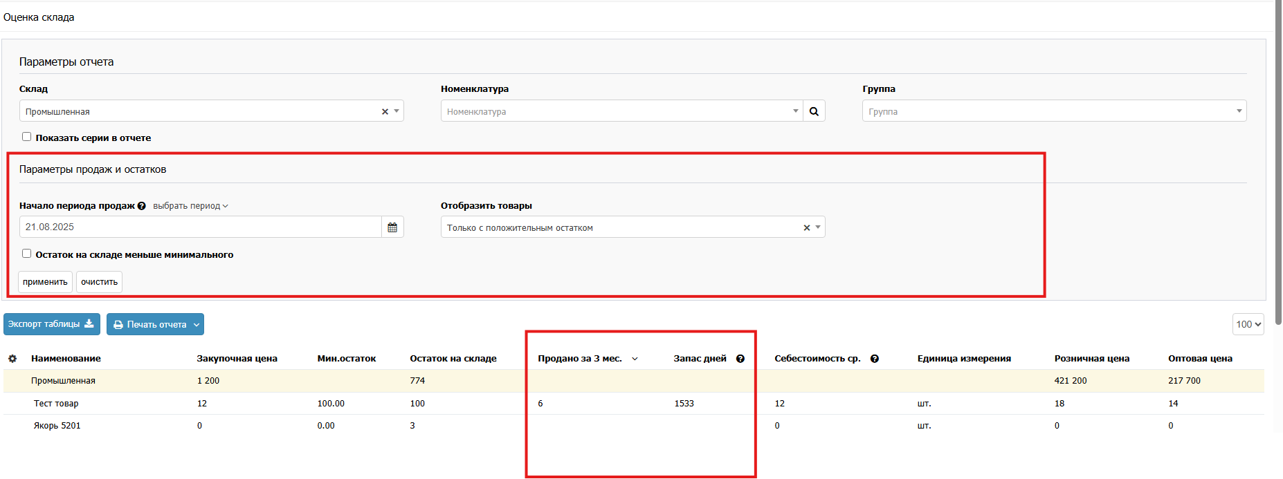Sort by Наименование column header

point(66,359)
